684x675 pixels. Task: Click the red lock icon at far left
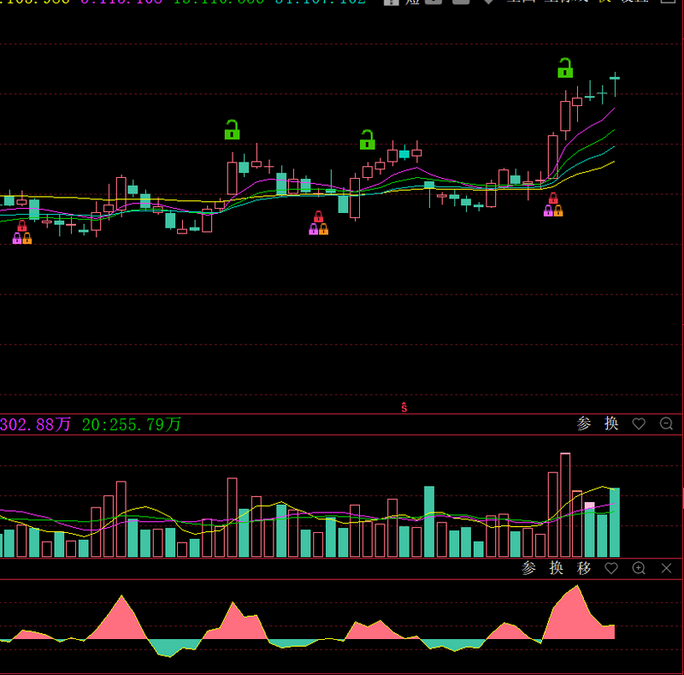pos(22,226)
